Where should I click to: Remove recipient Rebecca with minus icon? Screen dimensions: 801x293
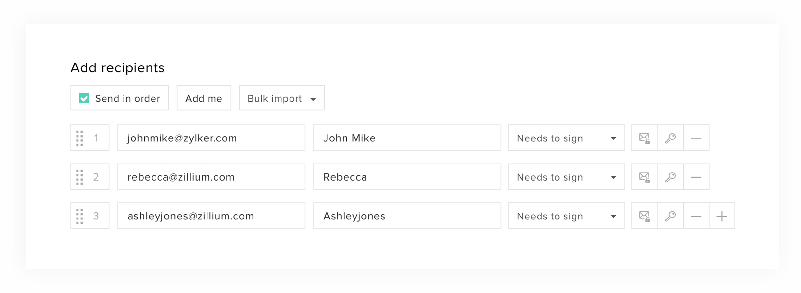pos(696,177)
